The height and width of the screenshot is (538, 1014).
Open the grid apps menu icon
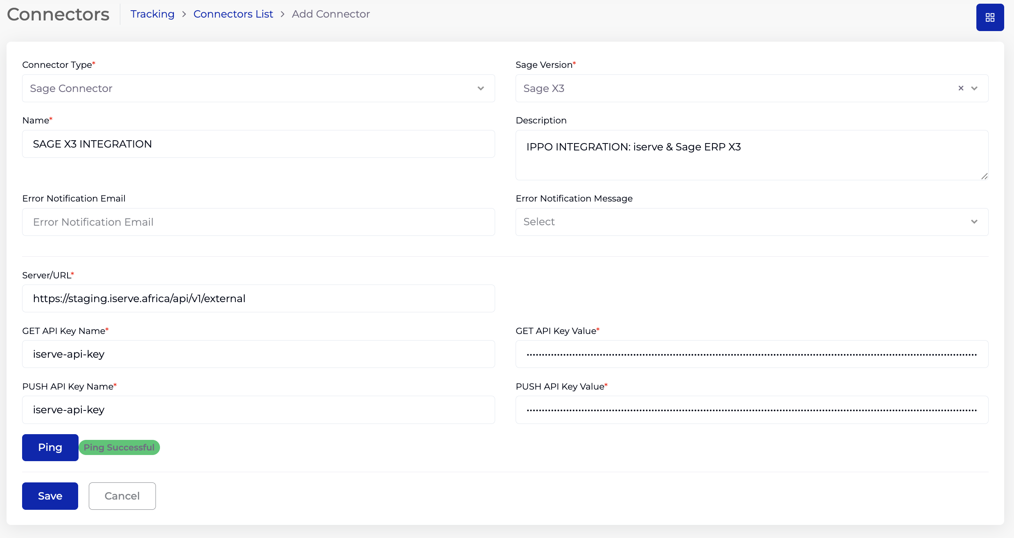click(990, 17)
